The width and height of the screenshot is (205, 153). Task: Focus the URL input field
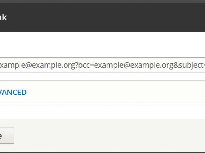tap(102, 65)
